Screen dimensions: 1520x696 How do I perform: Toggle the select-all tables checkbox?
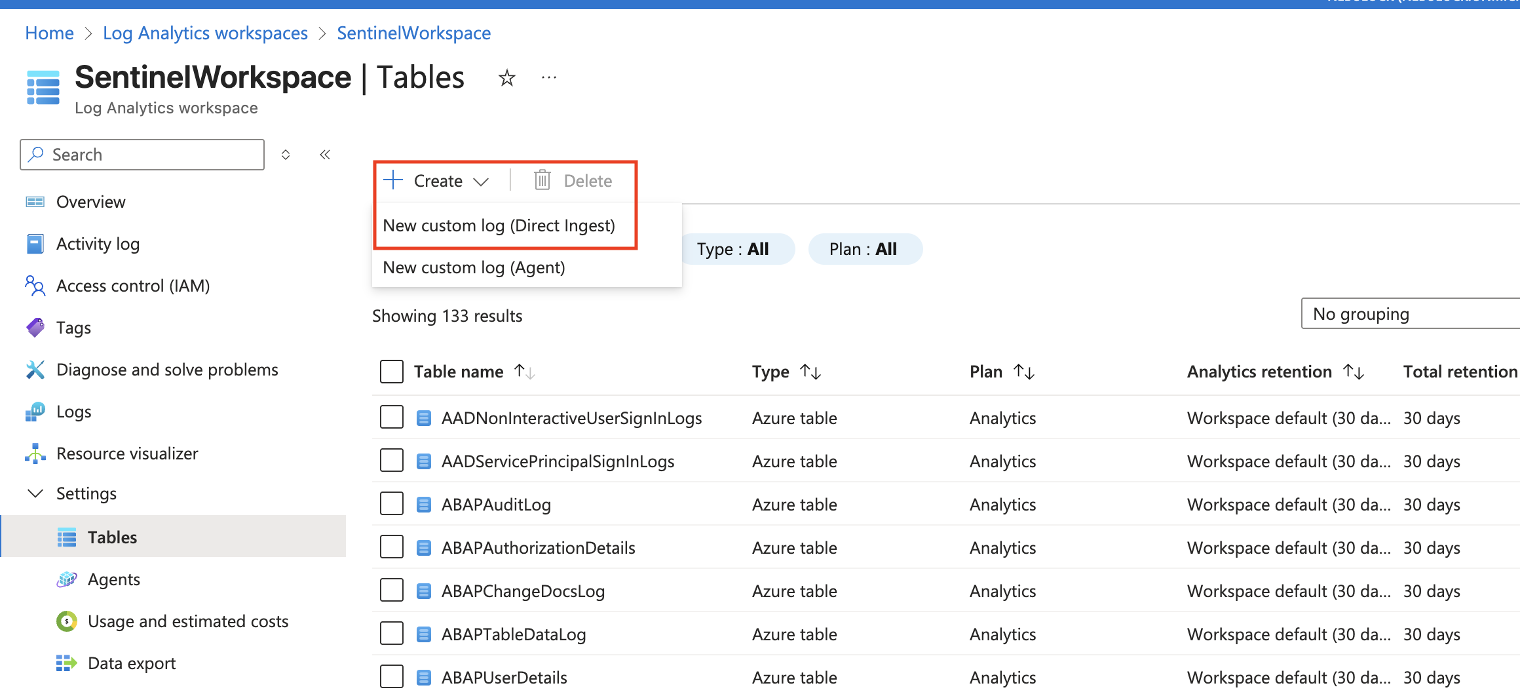click(392, 372)
